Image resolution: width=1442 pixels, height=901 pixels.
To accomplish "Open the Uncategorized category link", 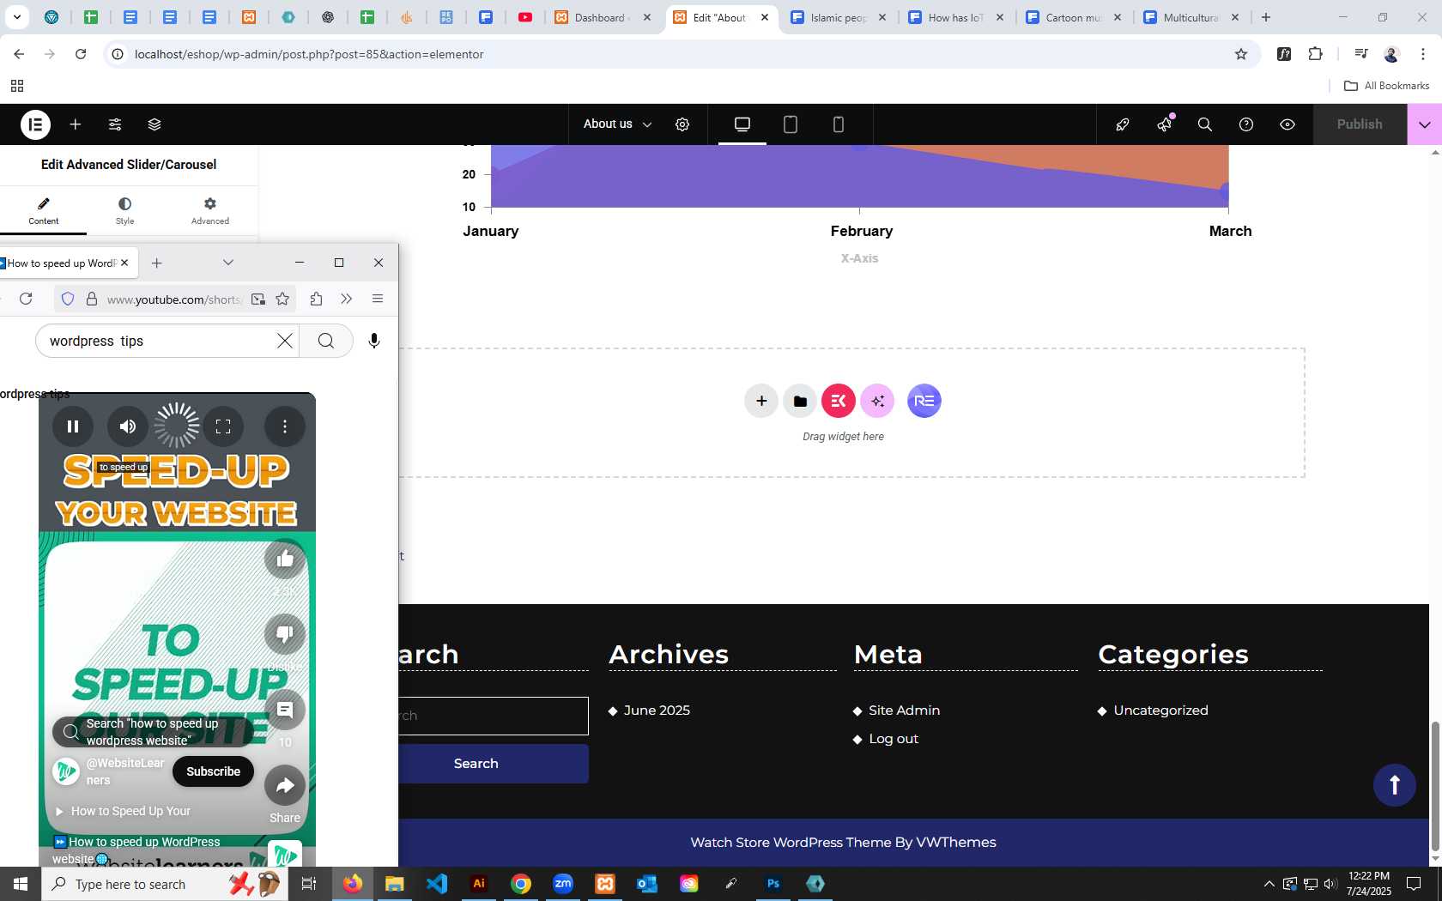I will coord(1160,711).
